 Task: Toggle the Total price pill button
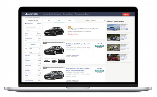click(x=33, y=44)
